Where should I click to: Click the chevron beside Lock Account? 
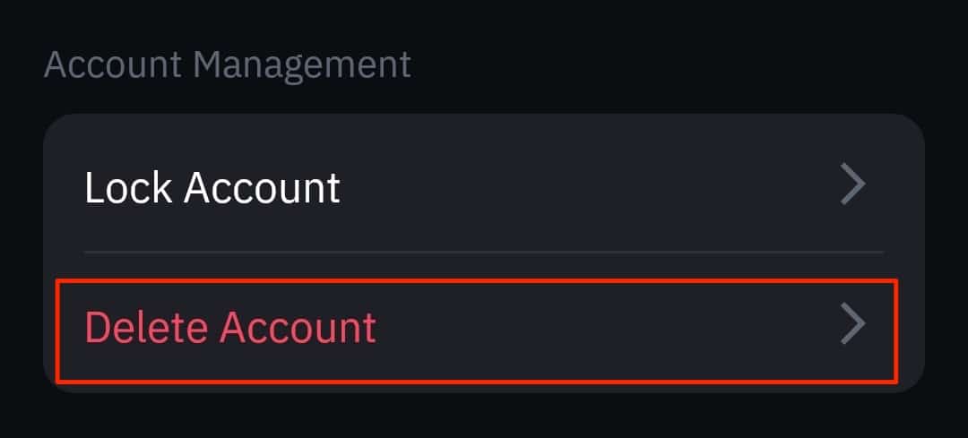(852, 185)
